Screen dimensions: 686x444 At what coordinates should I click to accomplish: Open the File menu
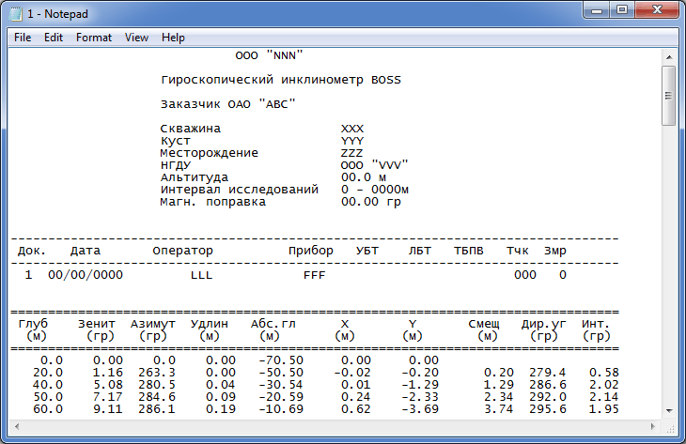pos(23,38)
